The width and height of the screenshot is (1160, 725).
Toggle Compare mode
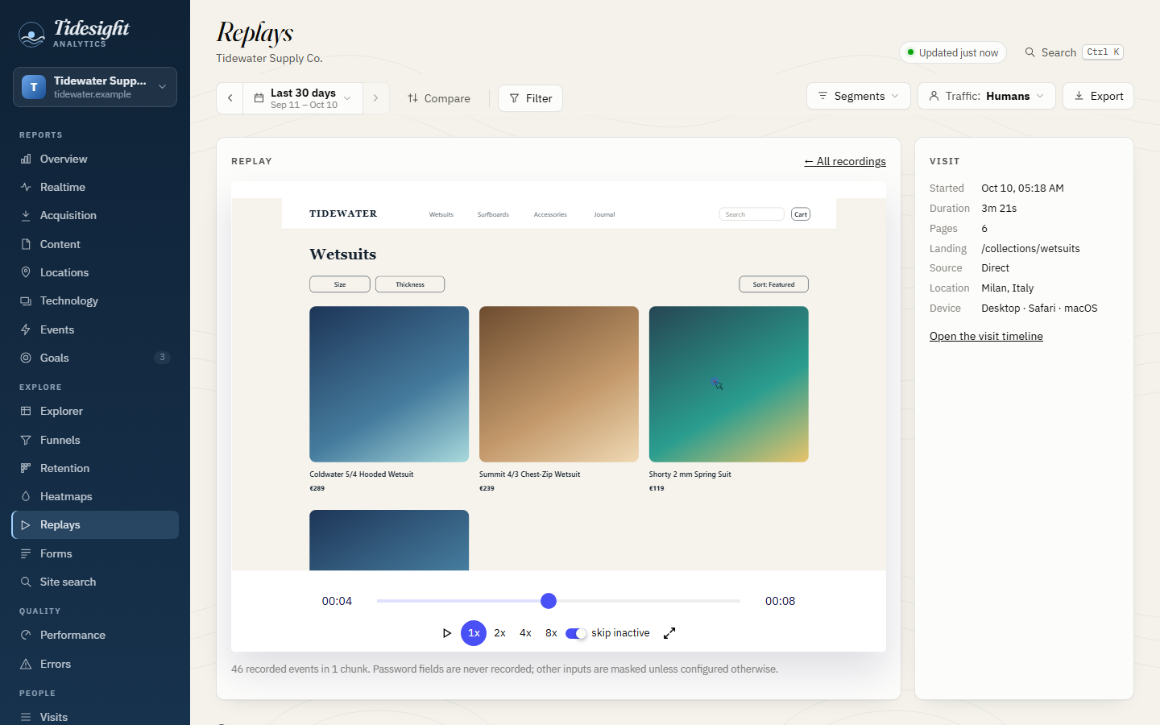tap(439, 98)
